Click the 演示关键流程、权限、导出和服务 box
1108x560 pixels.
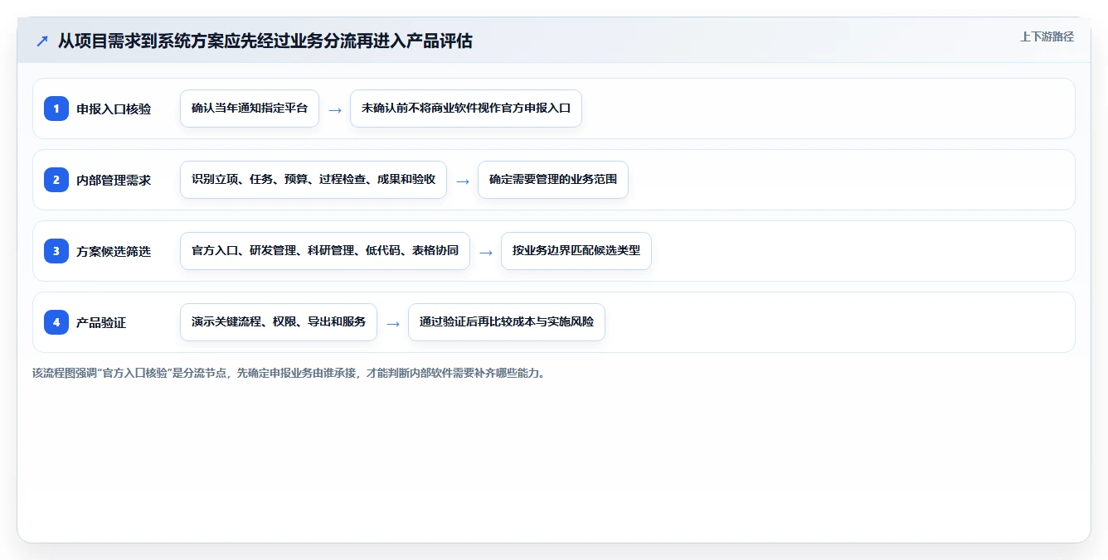click(279, 322)
